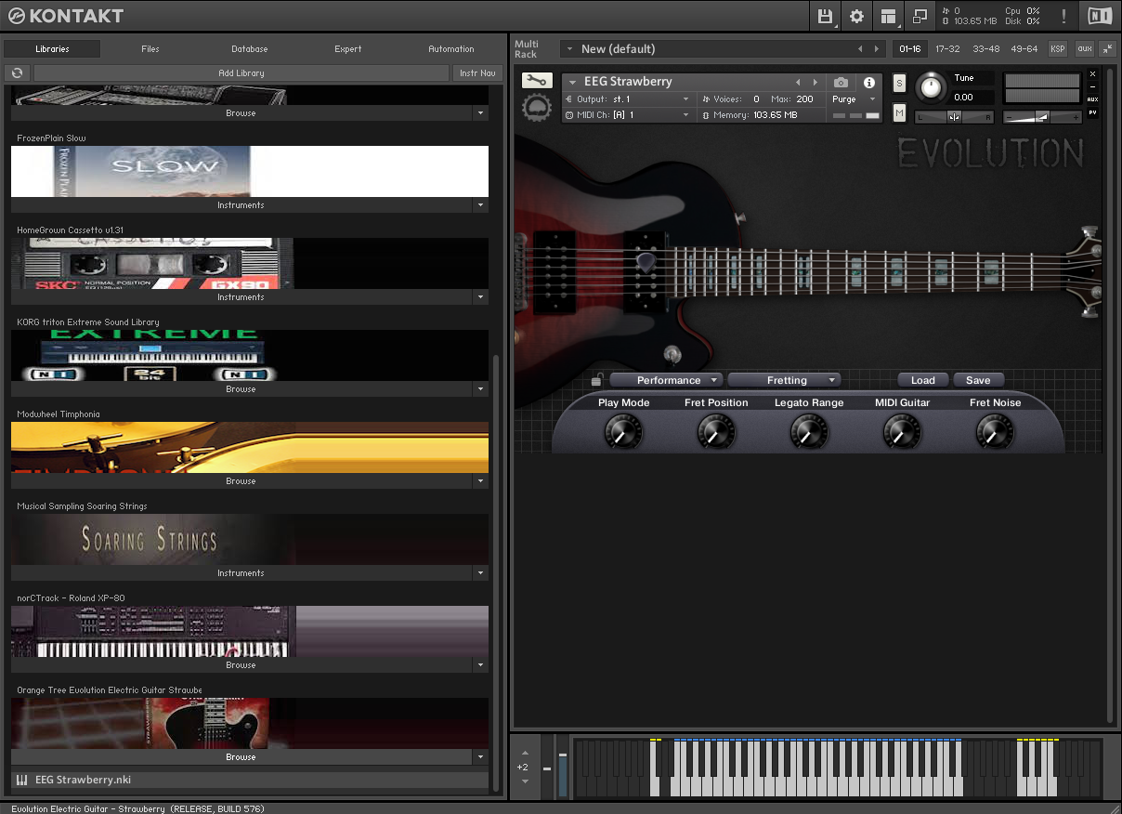Image resolution: width=1122 pixels, height=814 pixels.
Task: Open snapshot view camera icon
Action: [841, 83]
